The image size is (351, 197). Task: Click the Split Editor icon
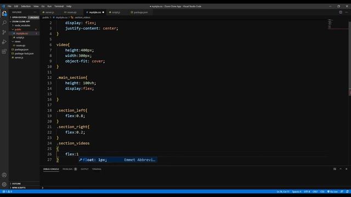pyautogui.click(x=341, y=12)
